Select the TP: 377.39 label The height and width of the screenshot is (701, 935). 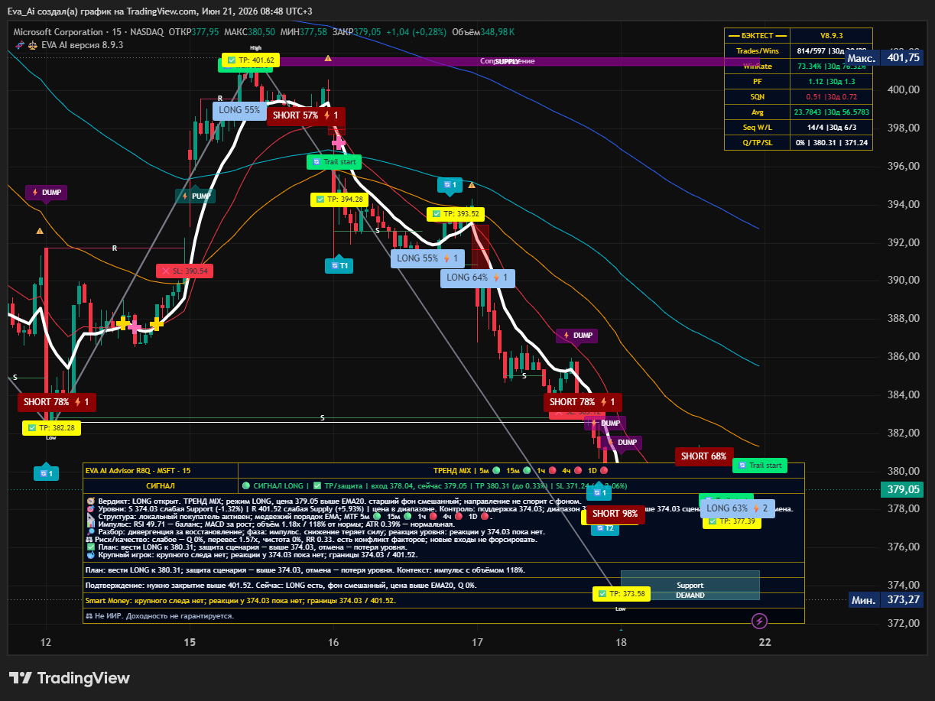[732, 521]
